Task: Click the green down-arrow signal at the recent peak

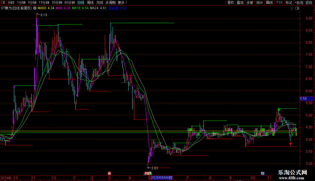Action: point(279,109)
